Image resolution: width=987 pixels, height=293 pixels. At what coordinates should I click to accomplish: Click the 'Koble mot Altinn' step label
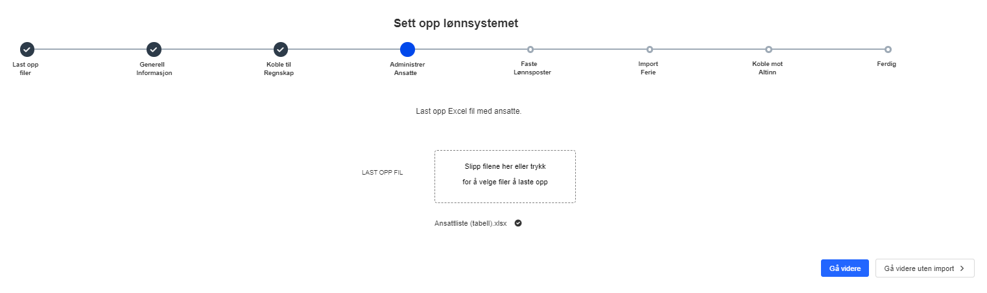pos(767,69)
